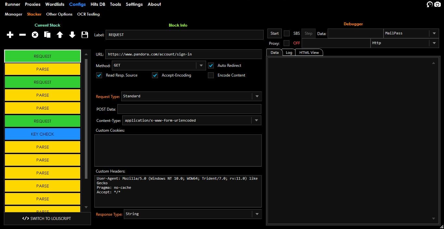Viewport: 444px width, 229px height.
Task: Open the MailPass wordlist type dropdown
Action: coord(435,33)
